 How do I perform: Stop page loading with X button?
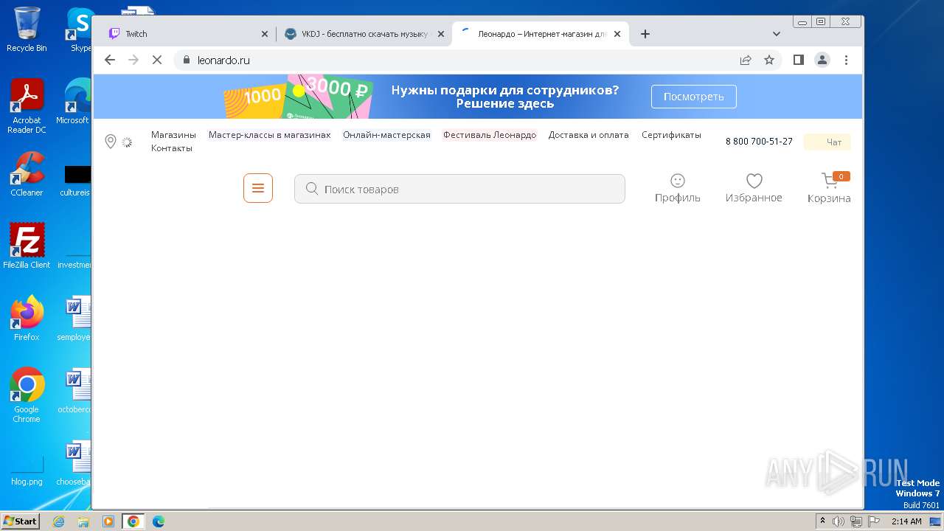(157, 60)
